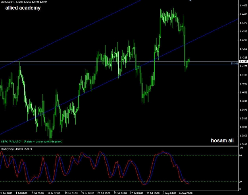Click the 50.0% Fibonacci level label

pos(234,63)
